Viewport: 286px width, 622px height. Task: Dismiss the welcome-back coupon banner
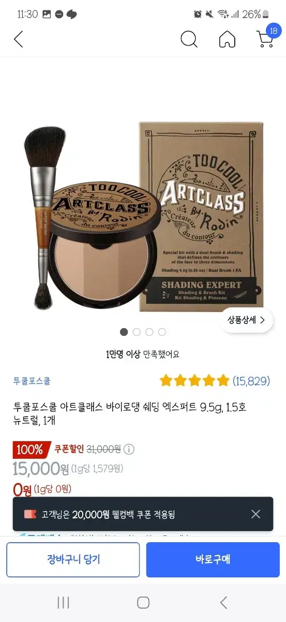[255, 514]
